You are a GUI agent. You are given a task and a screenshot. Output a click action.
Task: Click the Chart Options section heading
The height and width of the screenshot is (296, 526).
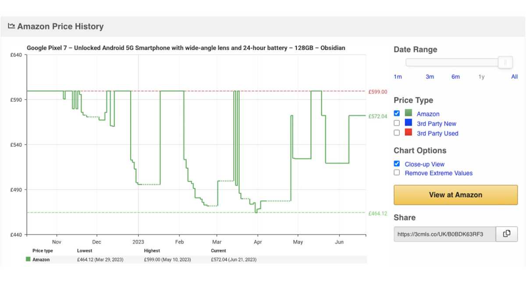[420, 150]
